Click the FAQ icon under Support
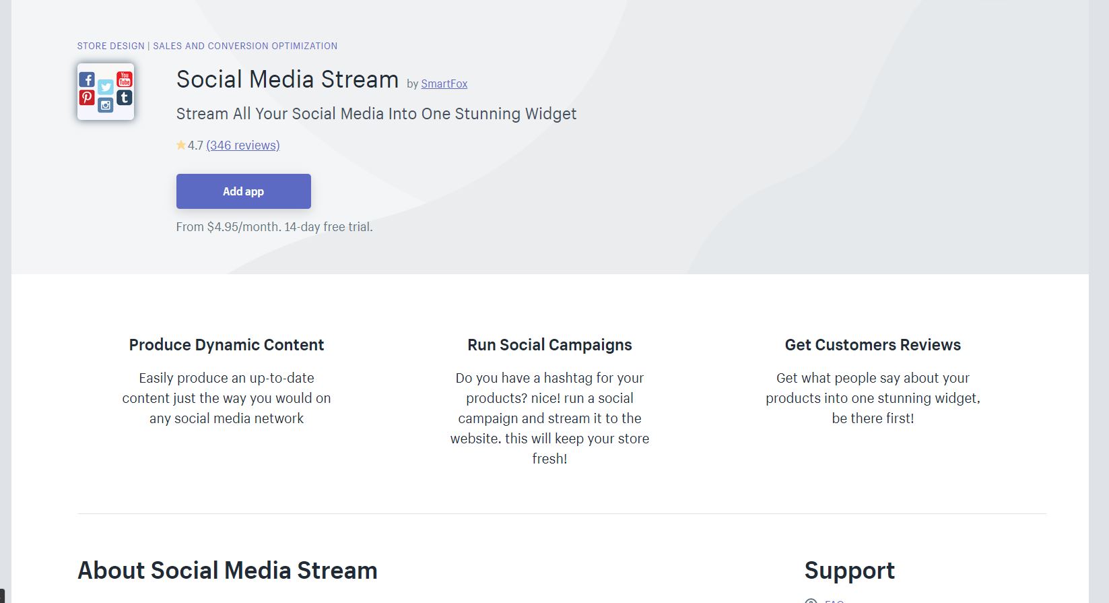Image resolution: width=1109 pixels, height=603 pixels. (811, 601)
